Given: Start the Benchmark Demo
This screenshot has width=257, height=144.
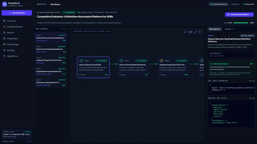Looking at the screenshot, I should (218, 4).
